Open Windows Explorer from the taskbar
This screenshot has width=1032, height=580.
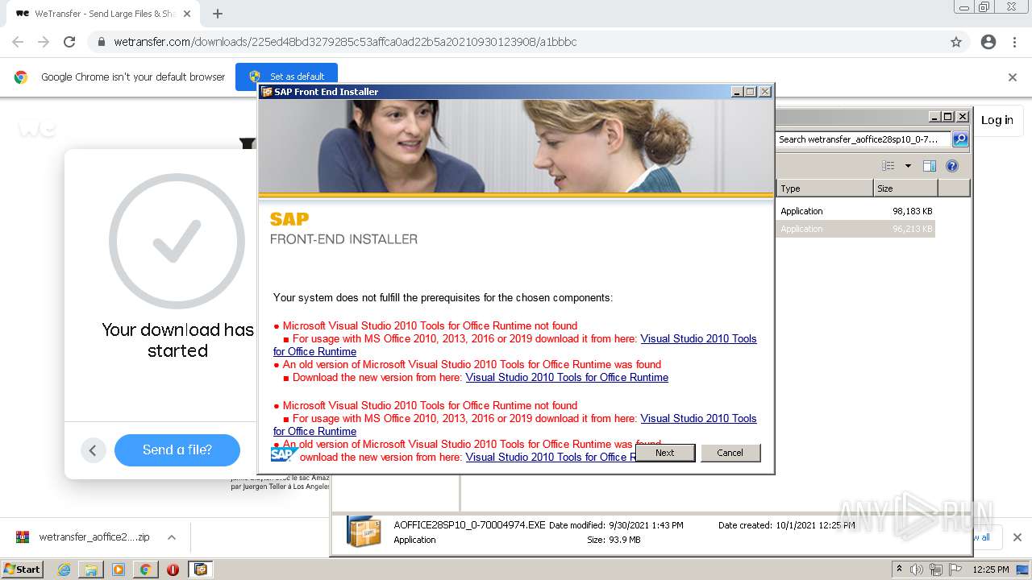[91, 570]
